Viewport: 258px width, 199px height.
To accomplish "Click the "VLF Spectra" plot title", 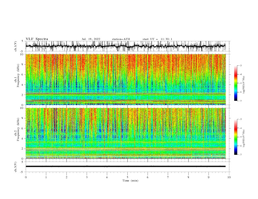I will (37, 39).
